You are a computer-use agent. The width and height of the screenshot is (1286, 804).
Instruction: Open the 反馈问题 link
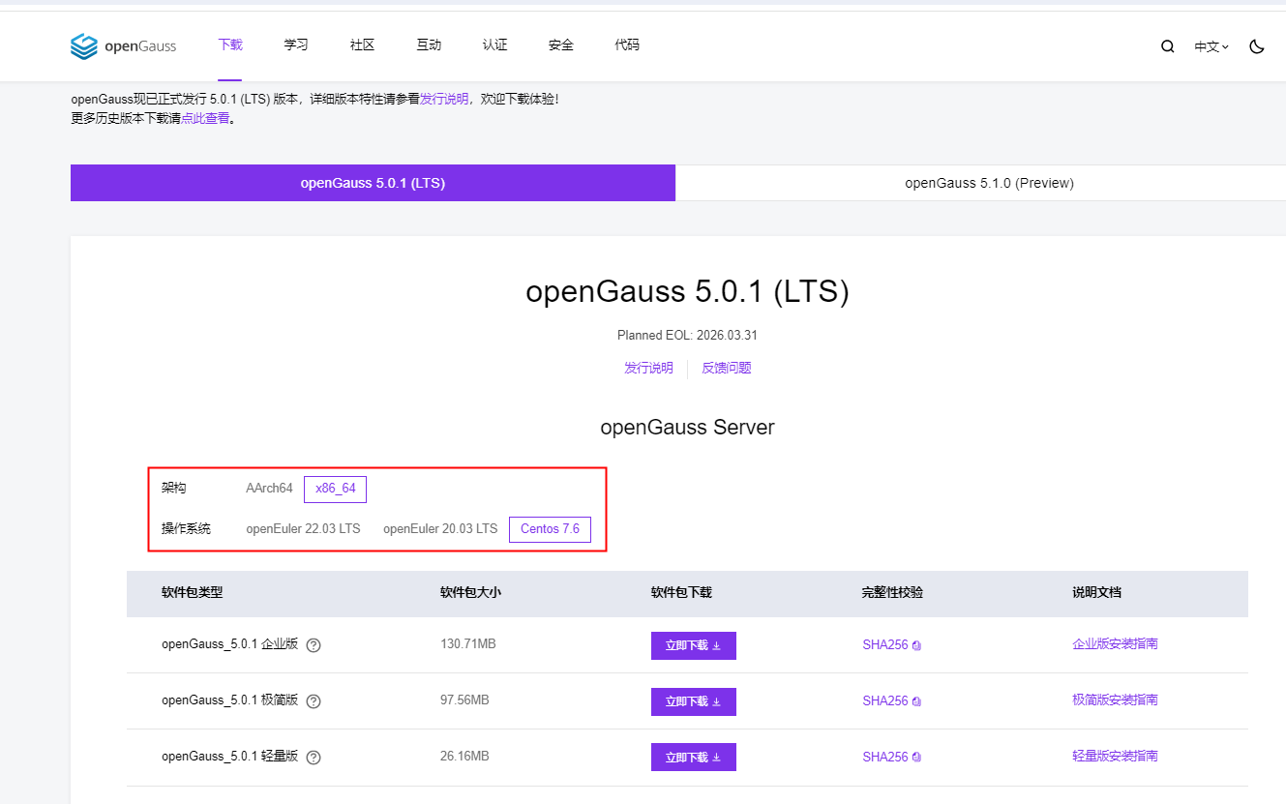(x=727, y=368)
